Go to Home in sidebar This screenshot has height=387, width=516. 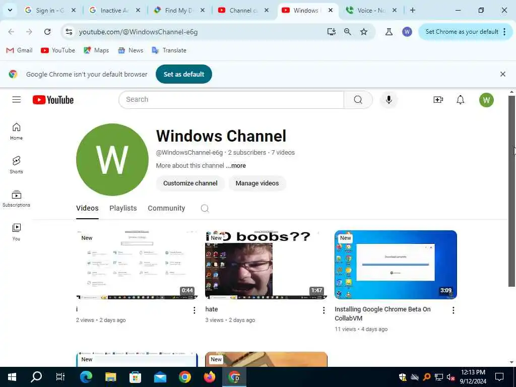(17, 132)
